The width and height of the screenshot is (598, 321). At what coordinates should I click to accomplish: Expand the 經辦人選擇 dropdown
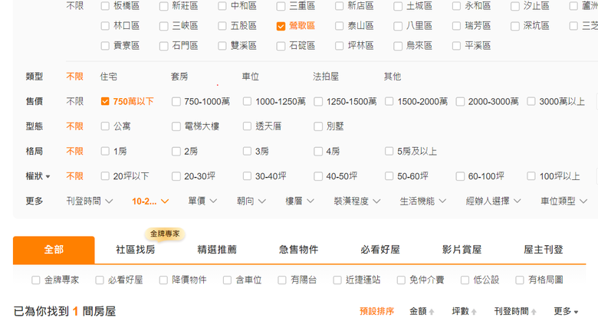pyautogui.click(x=494, y=201)
